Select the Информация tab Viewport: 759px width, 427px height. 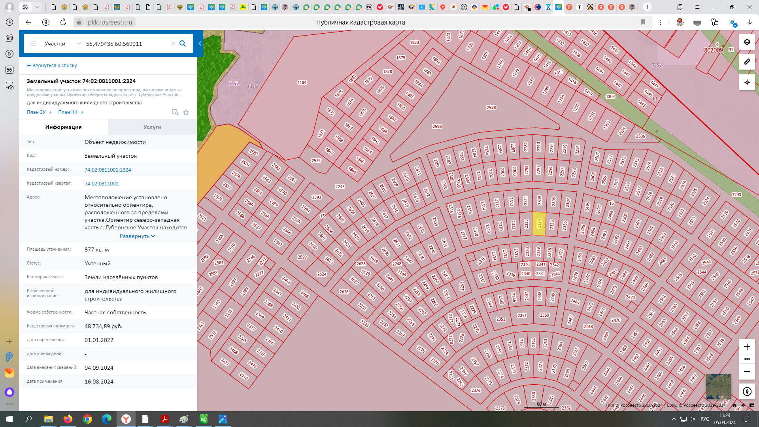[x=63, y=127]
